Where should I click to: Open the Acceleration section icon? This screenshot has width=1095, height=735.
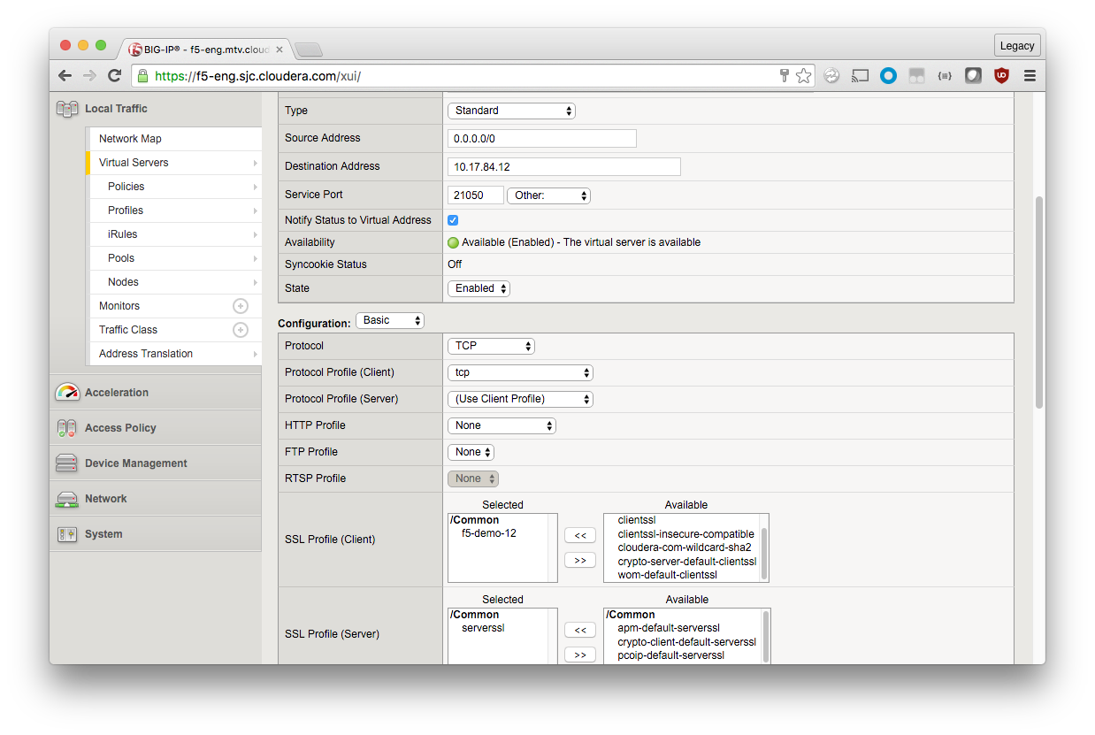tap(67, 393)
